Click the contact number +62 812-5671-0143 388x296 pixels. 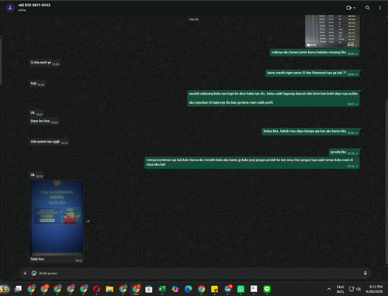34,5
